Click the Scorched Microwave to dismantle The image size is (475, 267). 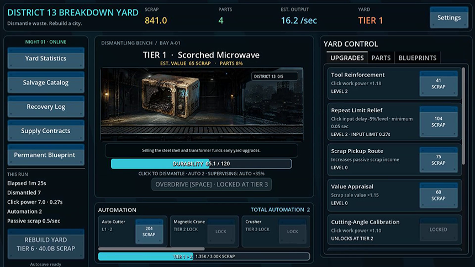(x=170, y=96)
